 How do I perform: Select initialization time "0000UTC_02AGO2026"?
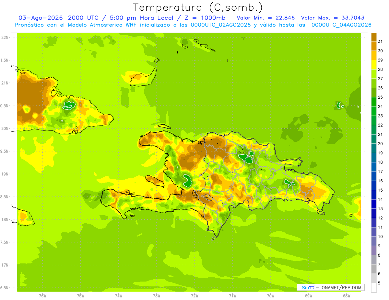click(221, 25)
